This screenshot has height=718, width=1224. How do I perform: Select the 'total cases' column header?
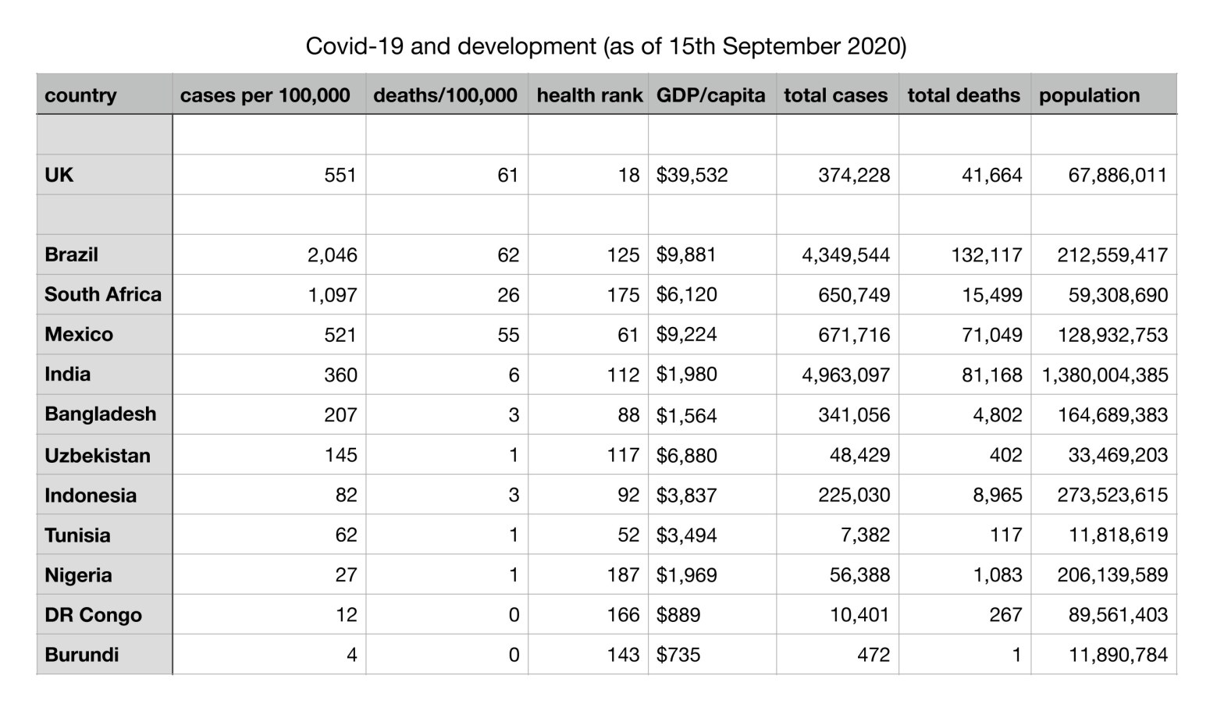pos(835,95)
